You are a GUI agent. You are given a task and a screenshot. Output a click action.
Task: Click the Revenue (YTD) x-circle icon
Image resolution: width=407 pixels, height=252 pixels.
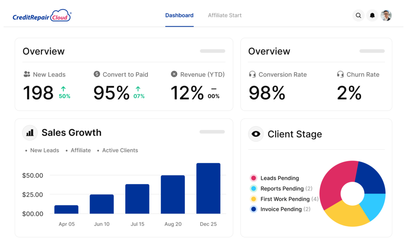[174, 74]
